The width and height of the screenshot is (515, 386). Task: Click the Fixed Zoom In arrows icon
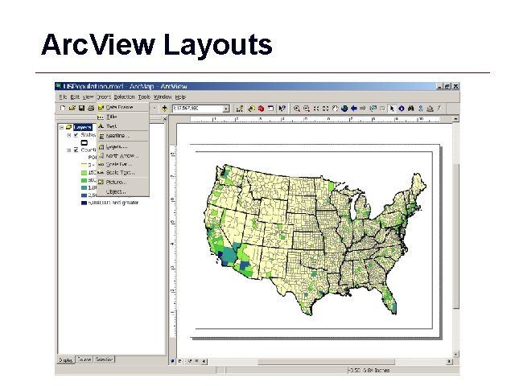click(316, 109)
